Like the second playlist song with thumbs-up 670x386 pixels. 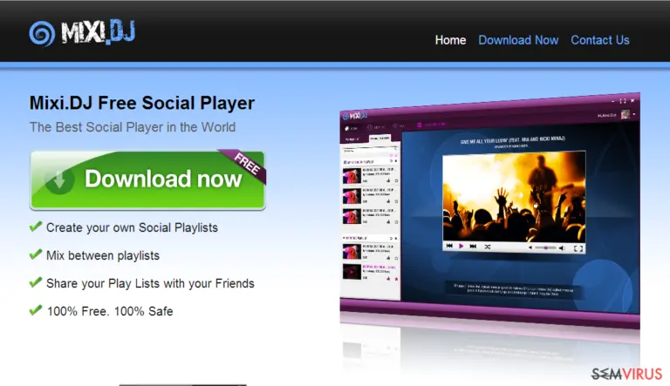click(x=388, y=201)
